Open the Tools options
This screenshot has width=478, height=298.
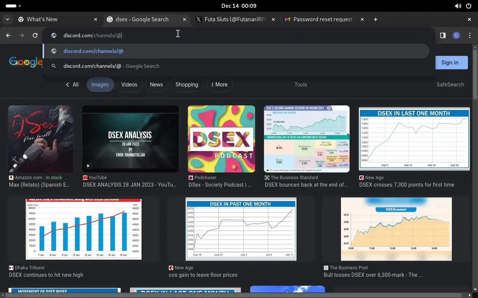click(301, 85)
